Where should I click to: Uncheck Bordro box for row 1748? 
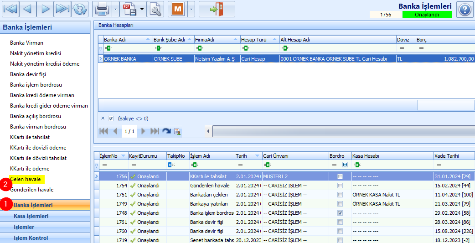coord(340,213)
